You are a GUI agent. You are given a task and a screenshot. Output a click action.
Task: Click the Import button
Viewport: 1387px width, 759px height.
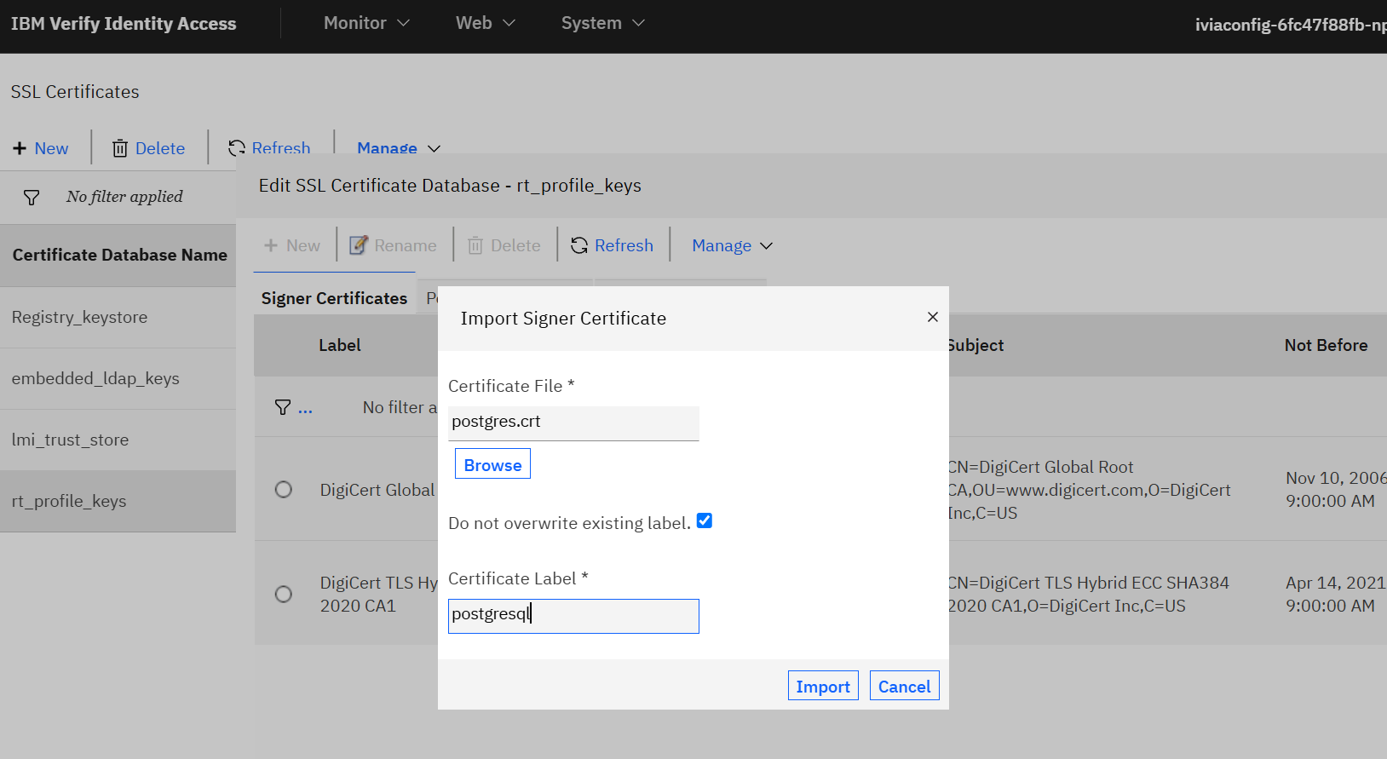click(x=823, y=686)
